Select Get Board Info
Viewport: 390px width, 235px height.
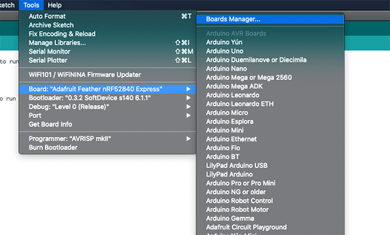pyautogui.click(x=107, y=124)
